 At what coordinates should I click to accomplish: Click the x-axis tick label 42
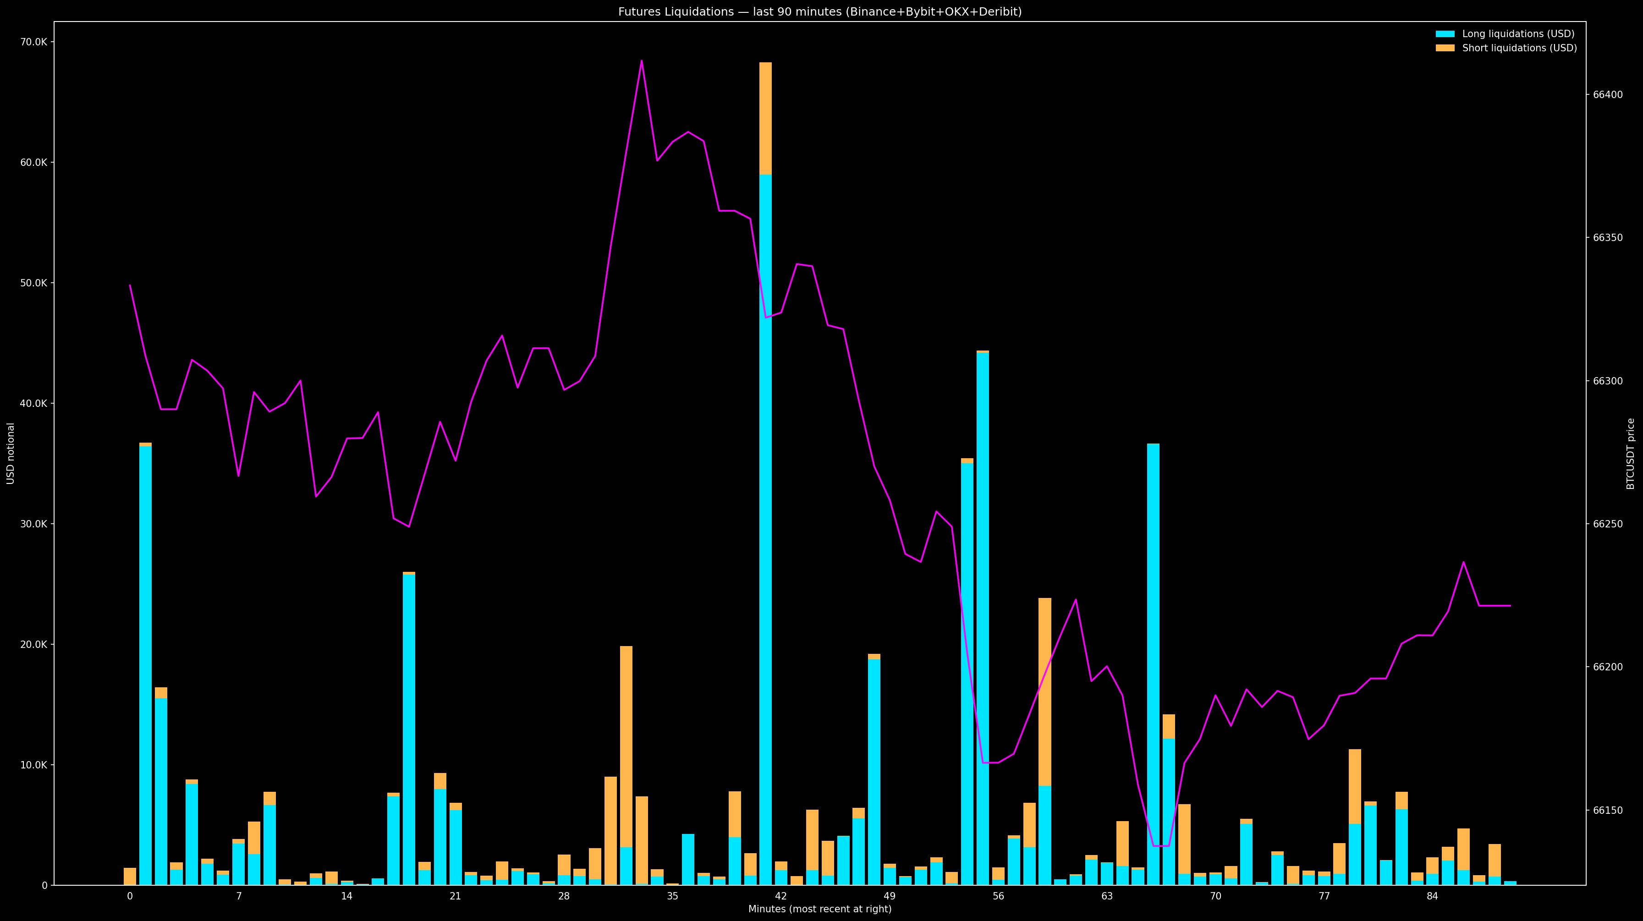click(780, 896)
